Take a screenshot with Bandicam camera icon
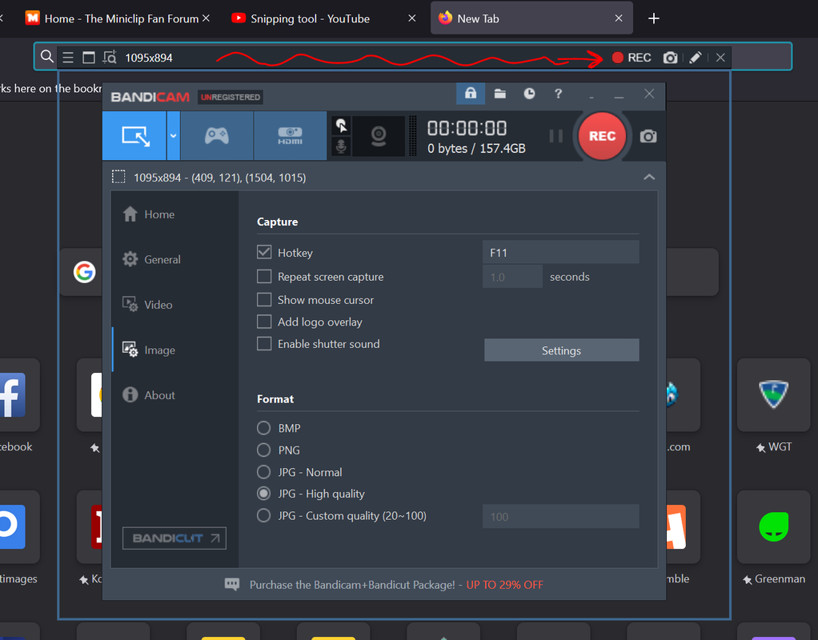 (x=648, y=136)
